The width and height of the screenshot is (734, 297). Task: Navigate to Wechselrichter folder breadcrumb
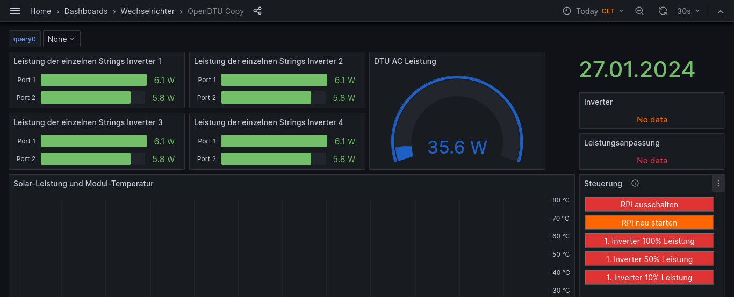tap(147, 11)
